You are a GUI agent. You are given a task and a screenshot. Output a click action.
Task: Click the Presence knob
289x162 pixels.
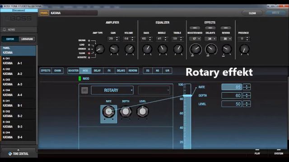(x=244, y=49)
